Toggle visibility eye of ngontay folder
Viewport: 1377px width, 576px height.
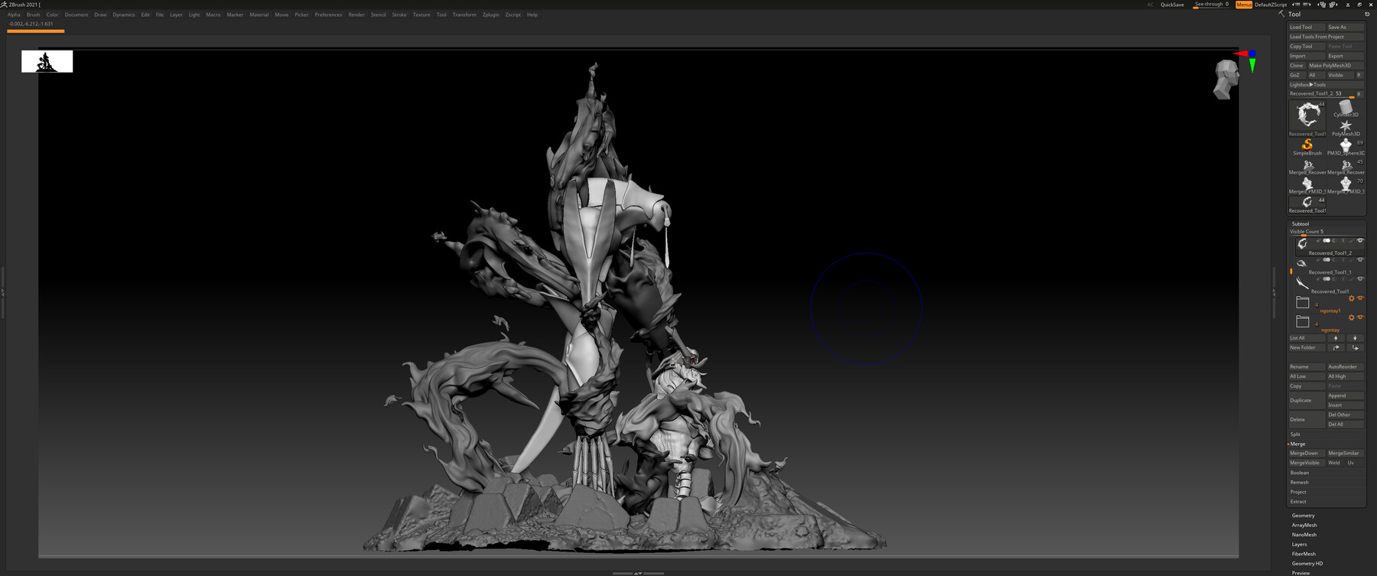pyautogui.click(x=1361, y=317)
